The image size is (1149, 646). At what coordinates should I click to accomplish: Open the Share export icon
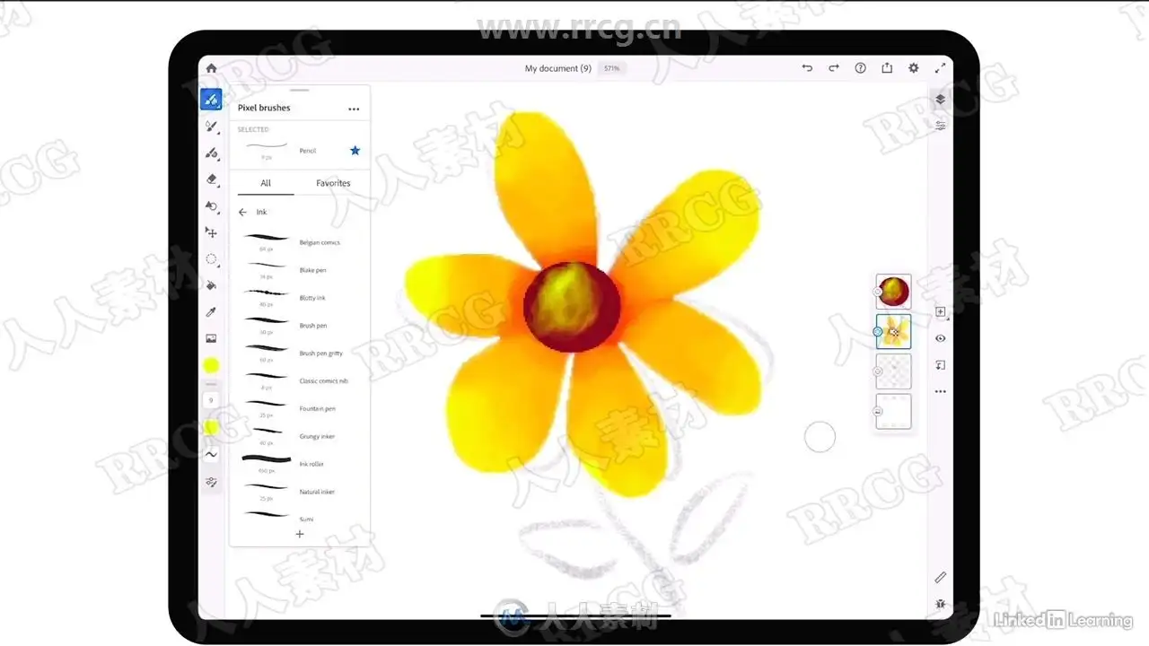887,68
